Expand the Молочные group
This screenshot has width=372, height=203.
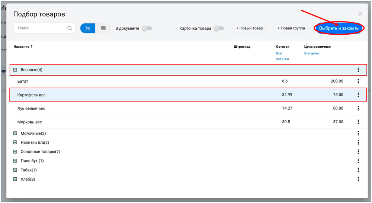(15, 133)
